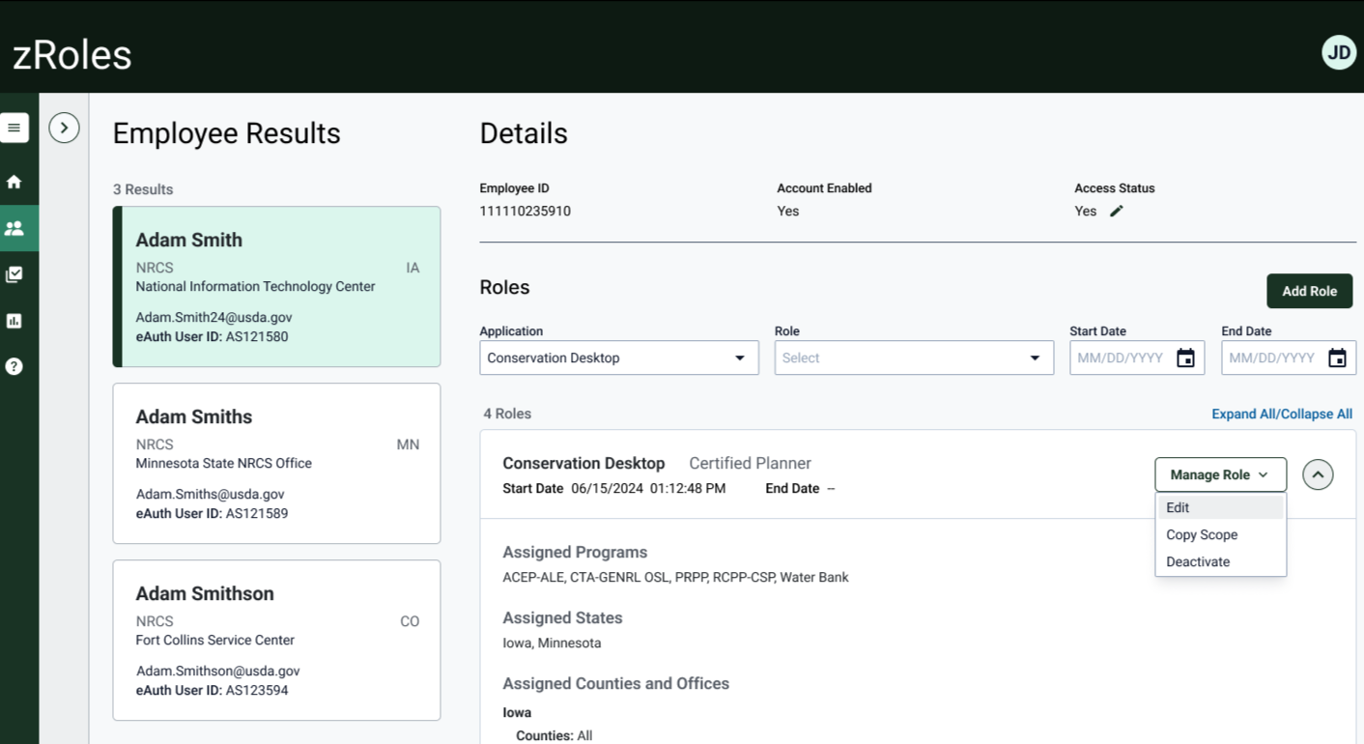Click the Counties: All text under Iowa

pos(554,735)
